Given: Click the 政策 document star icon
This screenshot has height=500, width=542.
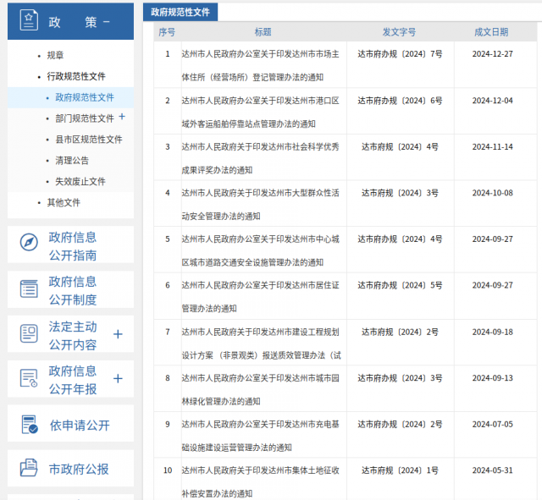Looking at the screenshot, I should tap(29, 21).
